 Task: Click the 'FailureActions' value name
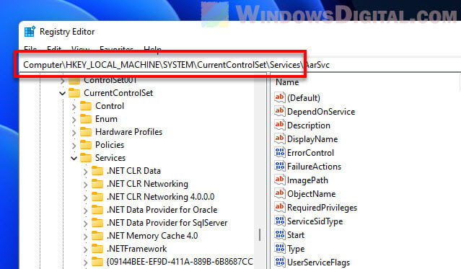click(314, 167)
